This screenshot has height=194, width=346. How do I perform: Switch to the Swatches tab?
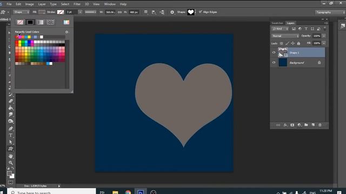point(277,23)
